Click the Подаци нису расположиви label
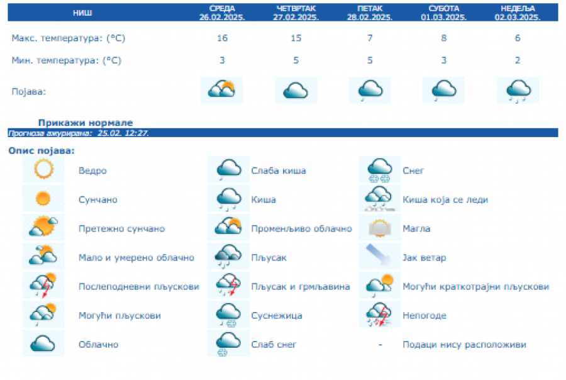Image resolution: width=566 pixels, height=380 pixels. 464,345
